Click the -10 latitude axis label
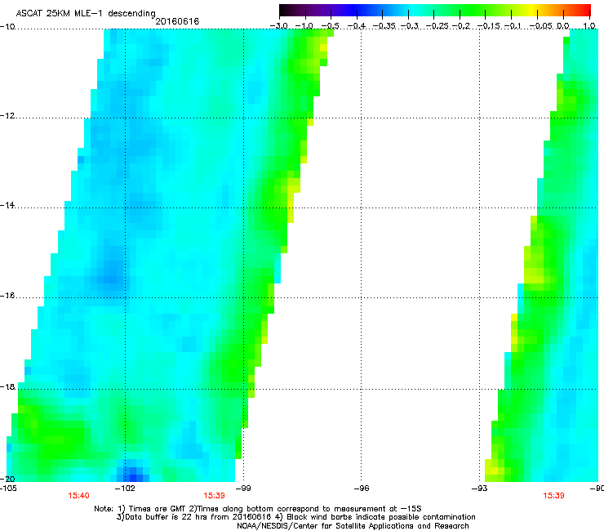The width and height of the screenshot is (604, 531). point(7,27)
